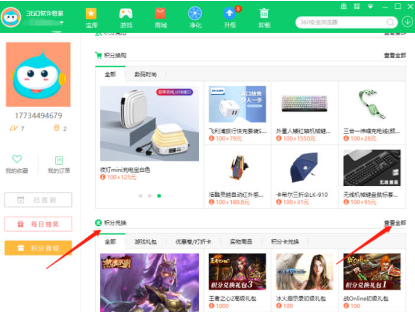Click 查看全部 link for 积分兑换
This screenshot has height=312, width=415.
pos(395,223)
